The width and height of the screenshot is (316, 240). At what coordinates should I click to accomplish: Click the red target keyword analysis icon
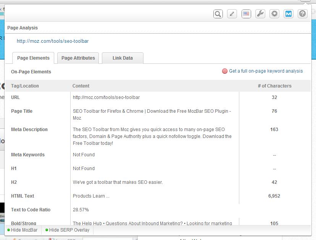point(224,71)
